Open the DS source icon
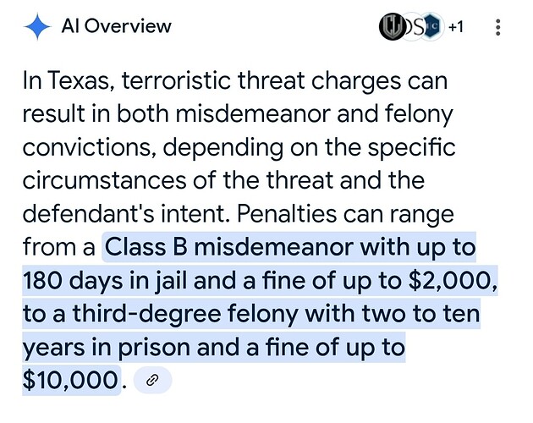533x423 pixels. point(413,26)
